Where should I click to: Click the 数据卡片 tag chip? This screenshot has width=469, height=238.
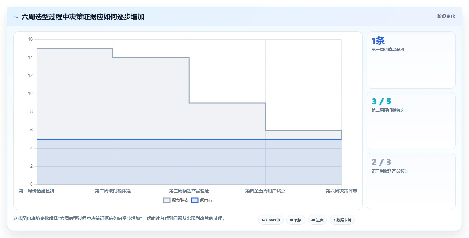(x=342, y=220)
